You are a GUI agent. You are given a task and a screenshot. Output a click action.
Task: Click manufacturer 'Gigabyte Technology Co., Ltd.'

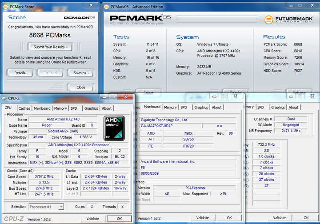[x=188, y=120]
